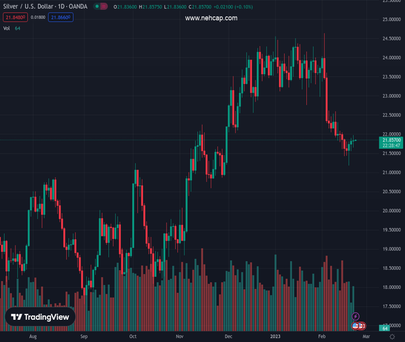The image size is (405, 342).
Task: Click the US flag economic event marker
Action: (355, 326)
